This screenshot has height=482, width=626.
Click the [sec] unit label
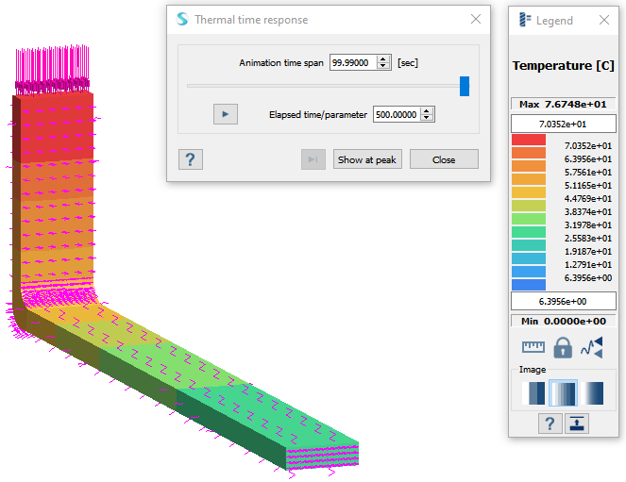click(x=408, y=63)
